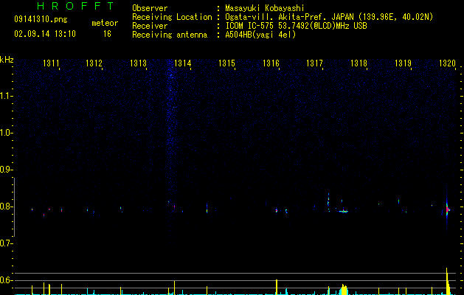Click timestamp 02.09.14 13:10
The image size is (464, 295).
coord(45,34)
